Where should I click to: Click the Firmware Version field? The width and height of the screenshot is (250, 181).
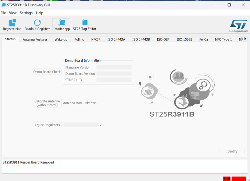coord(114,67)
